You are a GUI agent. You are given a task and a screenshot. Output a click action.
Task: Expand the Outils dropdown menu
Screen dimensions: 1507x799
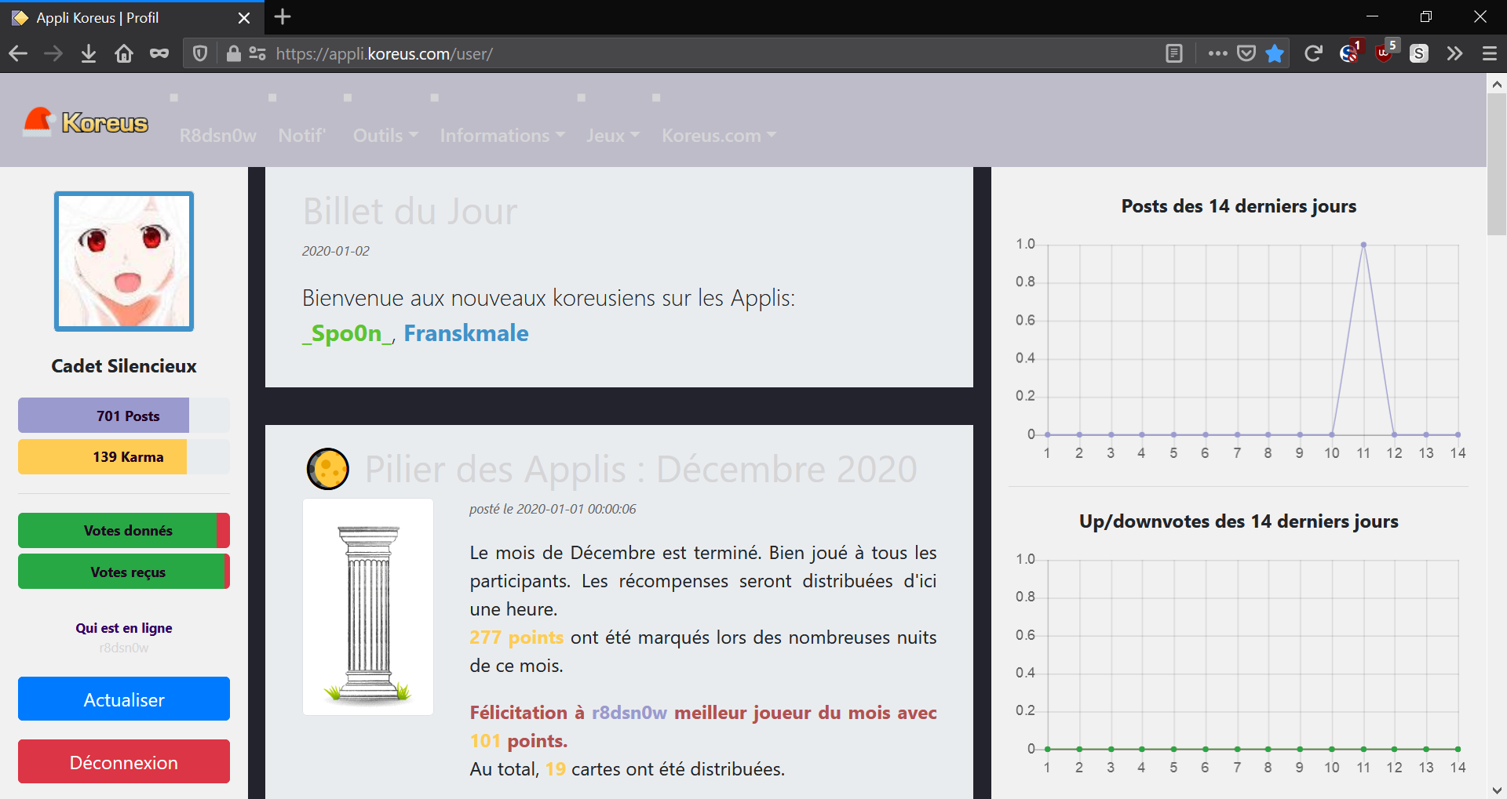tap(385, 136)
